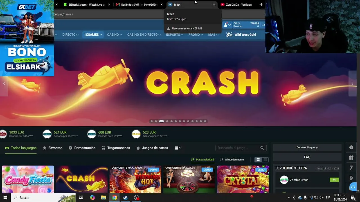Select the Tragamonedas tab
Image resolution: width=360 pixels, height=202 pixels.
(116, 148)
